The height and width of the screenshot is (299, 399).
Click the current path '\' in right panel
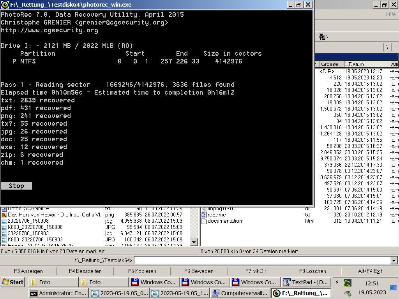click(x=327, y=37)
